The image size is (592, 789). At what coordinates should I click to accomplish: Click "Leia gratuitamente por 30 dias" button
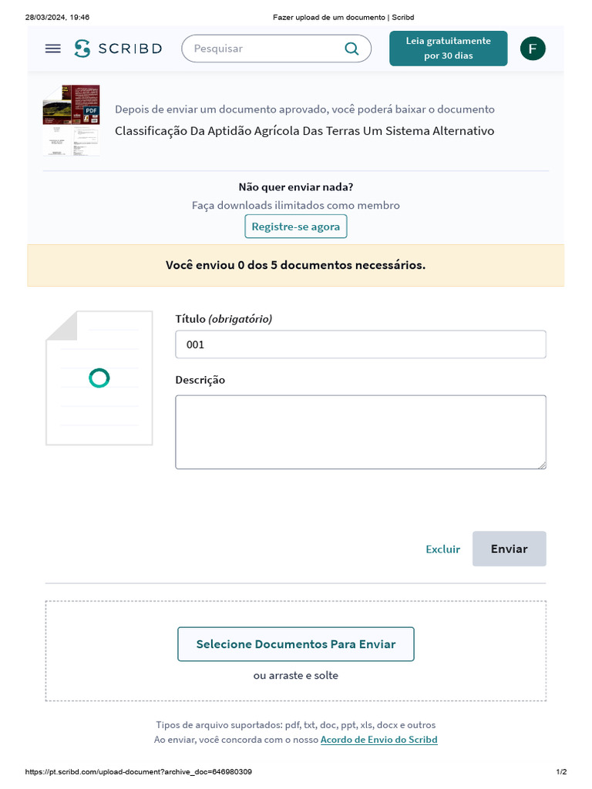(449, 49)
